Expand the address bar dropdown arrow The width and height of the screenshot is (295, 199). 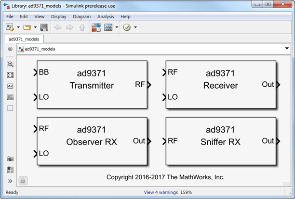coord(287,49)
